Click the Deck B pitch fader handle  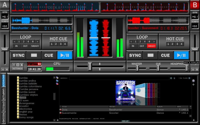tap(195, 49)
